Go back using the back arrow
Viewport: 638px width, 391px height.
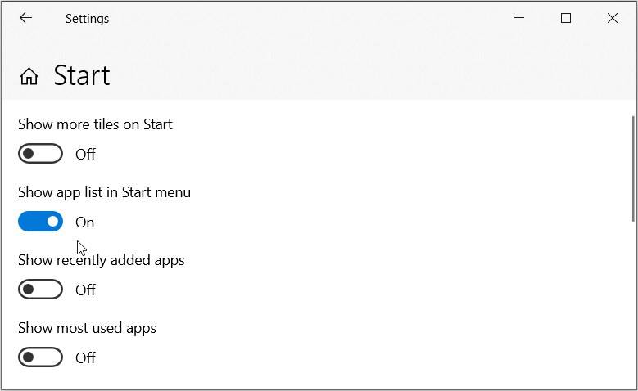25,18
